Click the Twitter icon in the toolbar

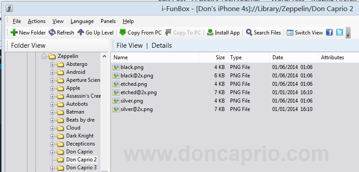click(x=340, y=32)
